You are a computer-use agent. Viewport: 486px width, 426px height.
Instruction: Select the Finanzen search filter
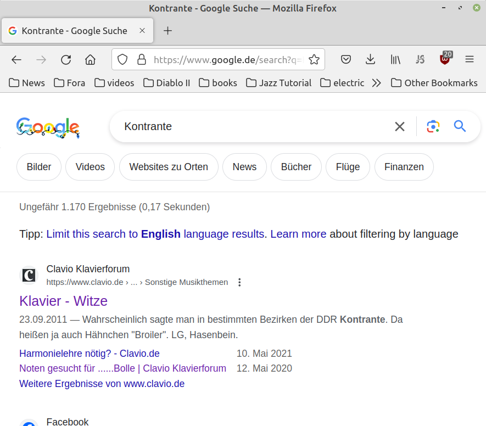click(x=404, y=167)
